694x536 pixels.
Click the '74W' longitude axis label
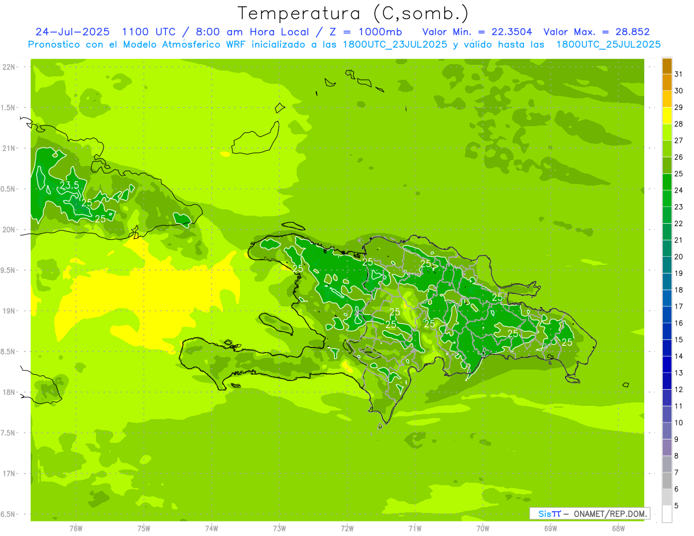212,528
